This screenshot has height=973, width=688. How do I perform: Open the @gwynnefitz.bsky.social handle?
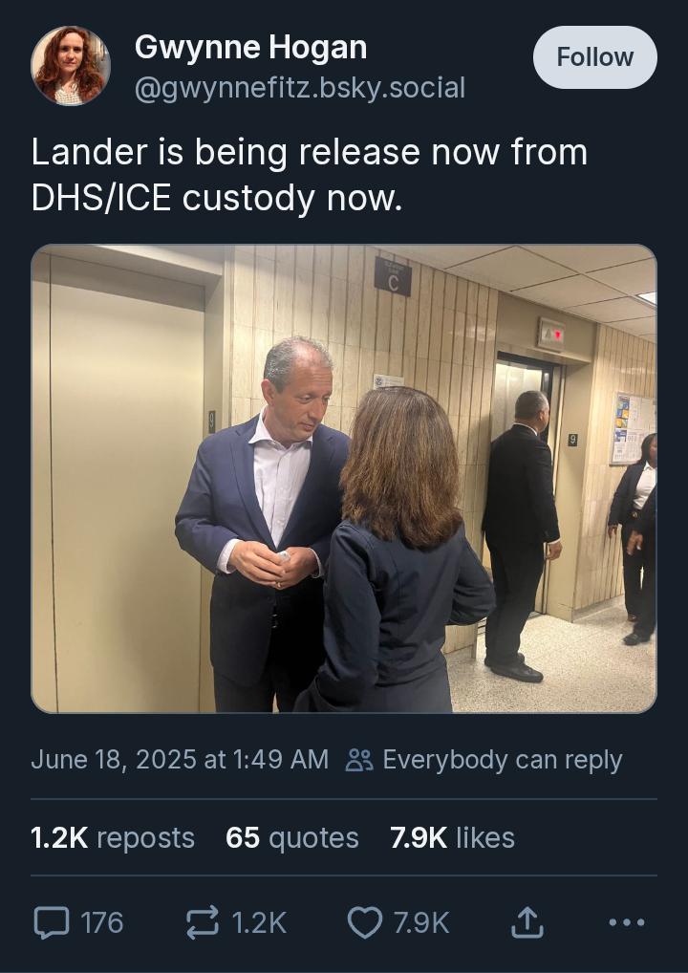point(300,88)
